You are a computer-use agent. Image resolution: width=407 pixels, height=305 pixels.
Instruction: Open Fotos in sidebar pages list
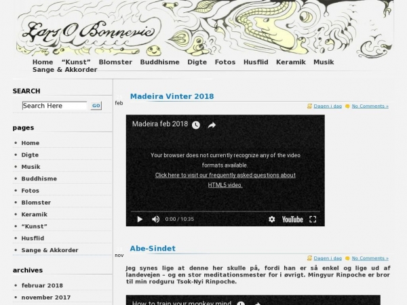(30, 190)
